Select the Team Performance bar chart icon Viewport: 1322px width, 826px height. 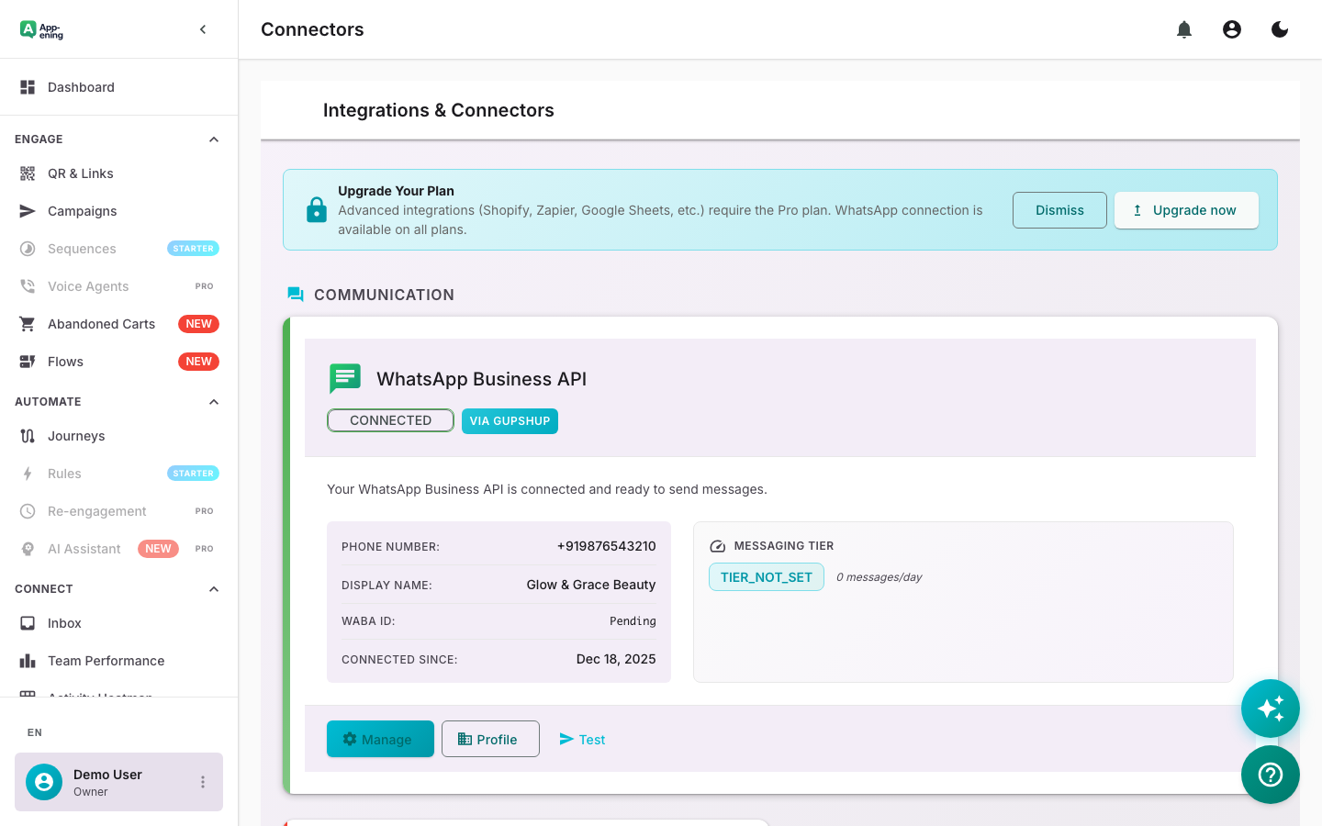click(x=27, y=660)
